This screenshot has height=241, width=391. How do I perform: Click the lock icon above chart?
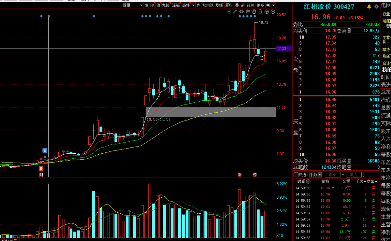click(x=260, y=12)
